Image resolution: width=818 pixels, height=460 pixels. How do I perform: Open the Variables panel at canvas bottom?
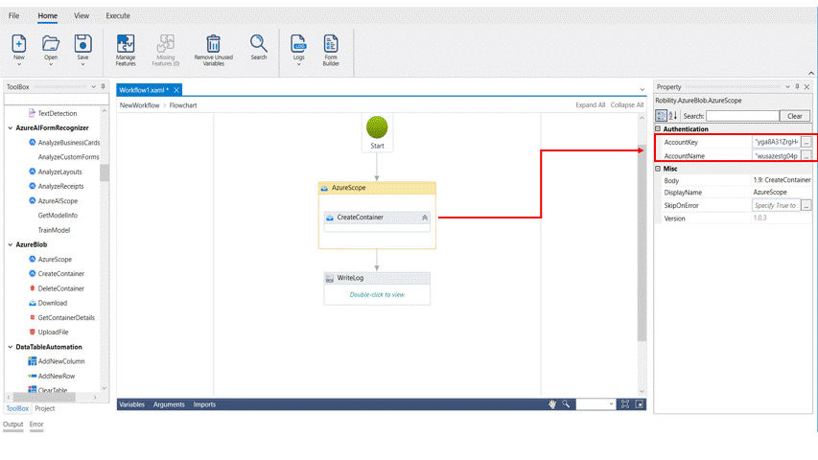(131, 404)
